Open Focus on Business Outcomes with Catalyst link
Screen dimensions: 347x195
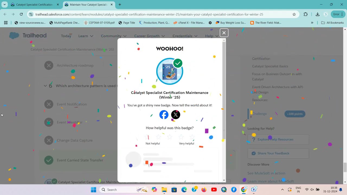click(x=277, y=76)
